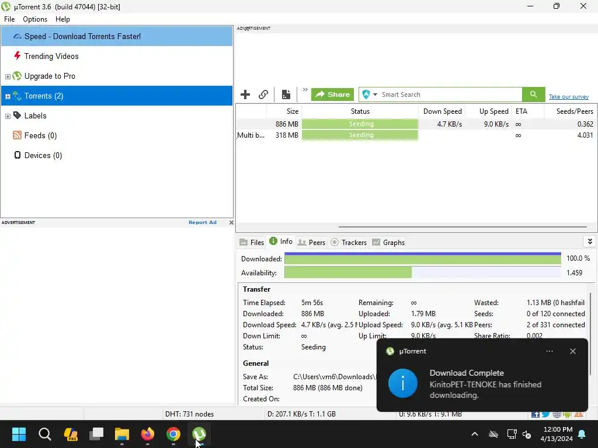The width and height of the screenshot is (598, 448).
Task: Select the 886 MB seeding torrent row
Action: 416,124
